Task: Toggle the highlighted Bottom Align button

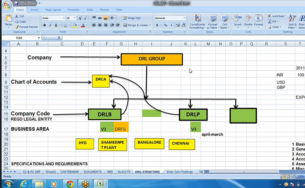Action: click(105, 18)
